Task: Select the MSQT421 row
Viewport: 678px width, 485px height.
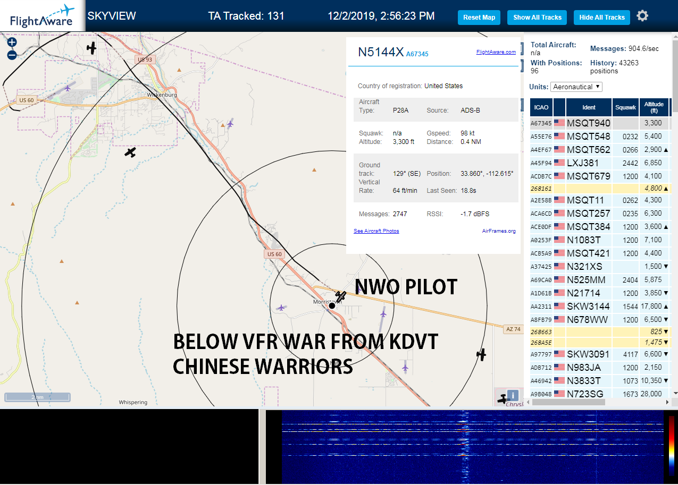Action: [x=600, y=253]
